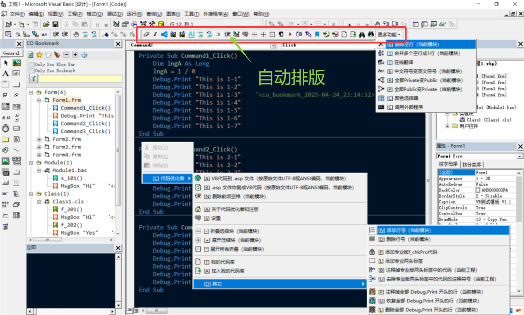Click the Properties panel vertical scrollbar down arrow
The image size is (524, 315).
519,291
